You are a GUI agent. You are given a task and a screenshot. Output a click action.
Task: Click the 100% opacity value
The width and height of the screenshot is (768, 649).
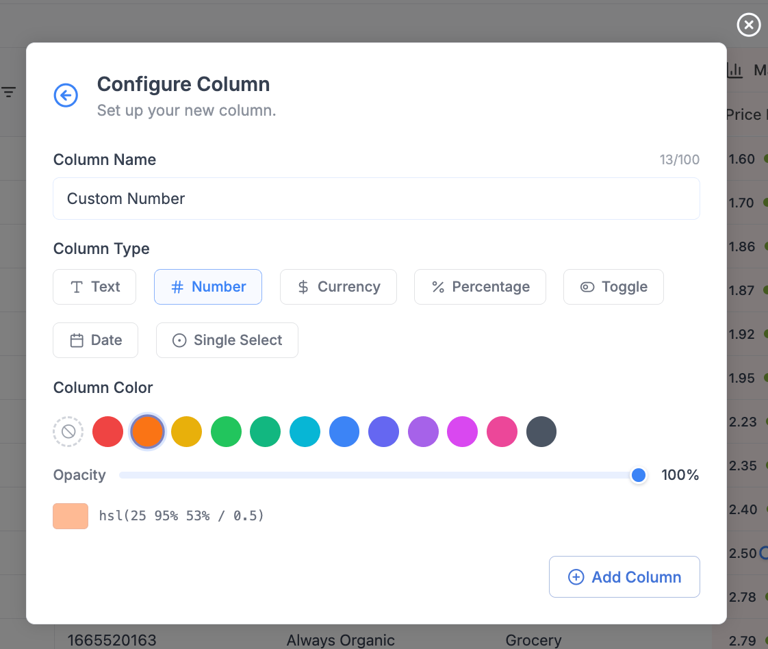[680, 474]
